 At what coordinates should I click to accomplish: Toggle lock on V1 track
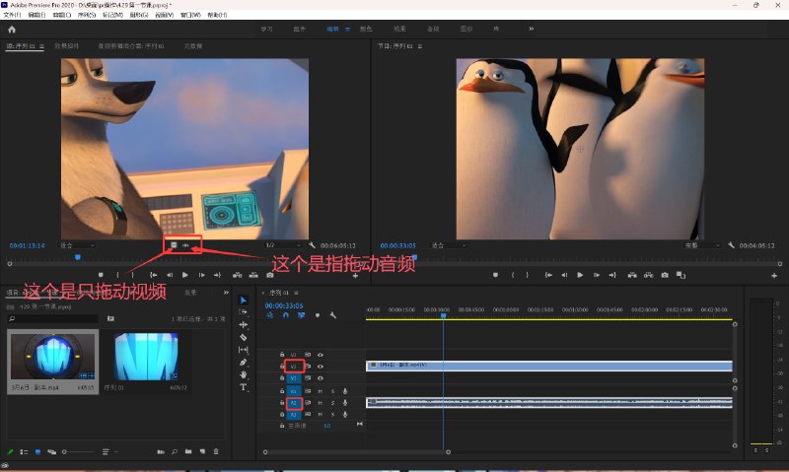click(x=282, y=377)
